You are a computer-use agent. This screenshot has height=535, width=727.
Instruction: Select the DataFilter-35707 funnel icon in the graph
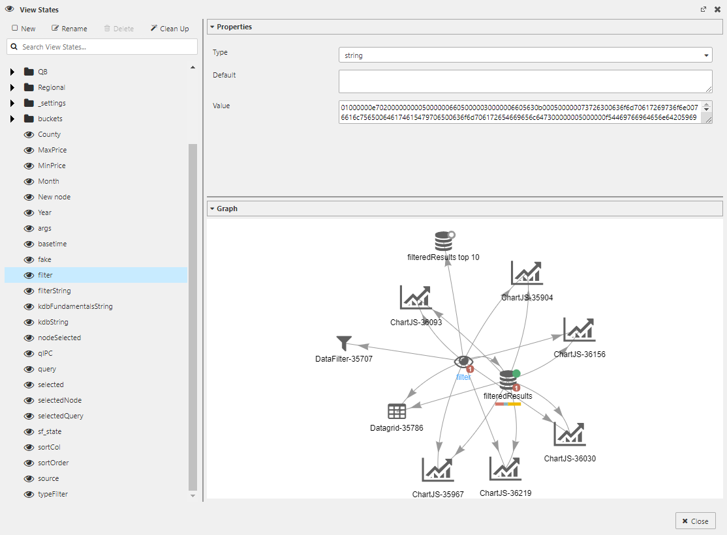pos(343,341)
